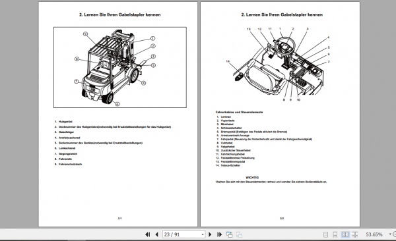Open the zoom level dropdown arrow
Viewport: 396px width, 241px height.
(390, 234)
